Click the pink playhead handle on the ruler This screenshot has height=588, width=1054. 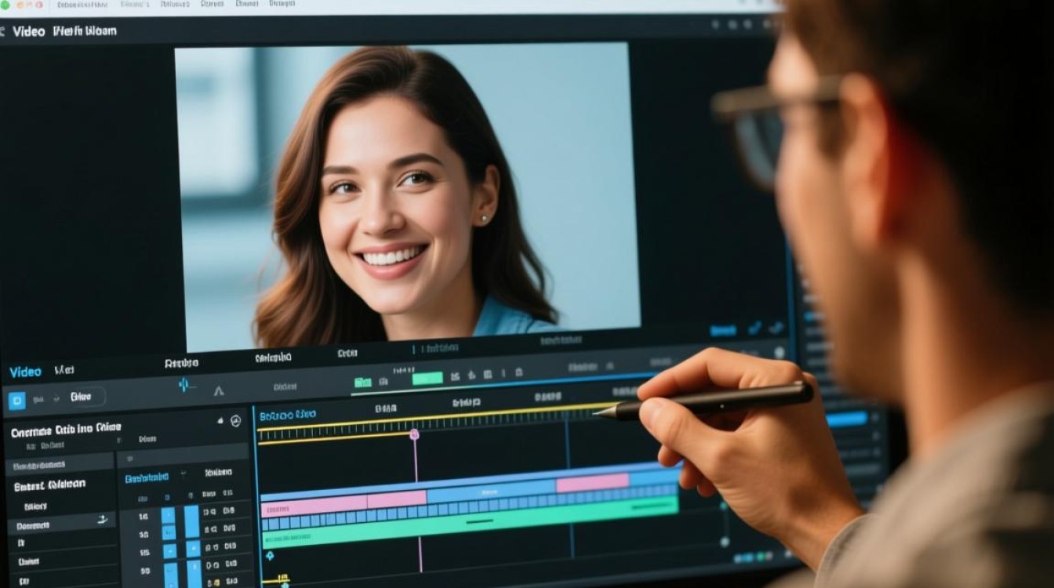(x=414, y=434)
